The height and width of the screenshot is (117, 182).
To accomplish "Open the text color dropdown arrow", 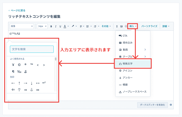I will pyautogui.click(x=68, y=26).
